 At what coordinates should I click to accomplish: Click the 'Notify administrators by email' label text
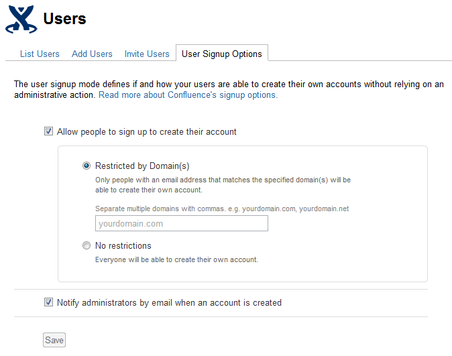[x=169, y=302]
